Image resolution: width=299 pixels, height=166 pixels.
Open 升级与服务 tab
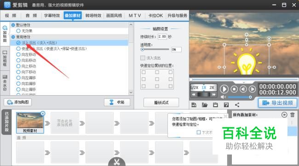coord(177,16)
